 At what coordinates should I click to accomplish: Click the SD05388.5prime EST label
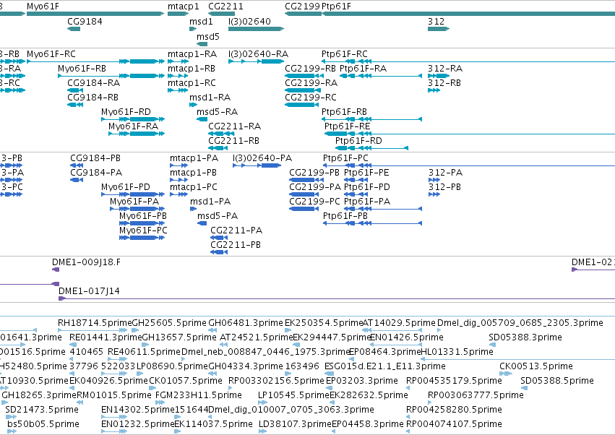pos(557,381)
